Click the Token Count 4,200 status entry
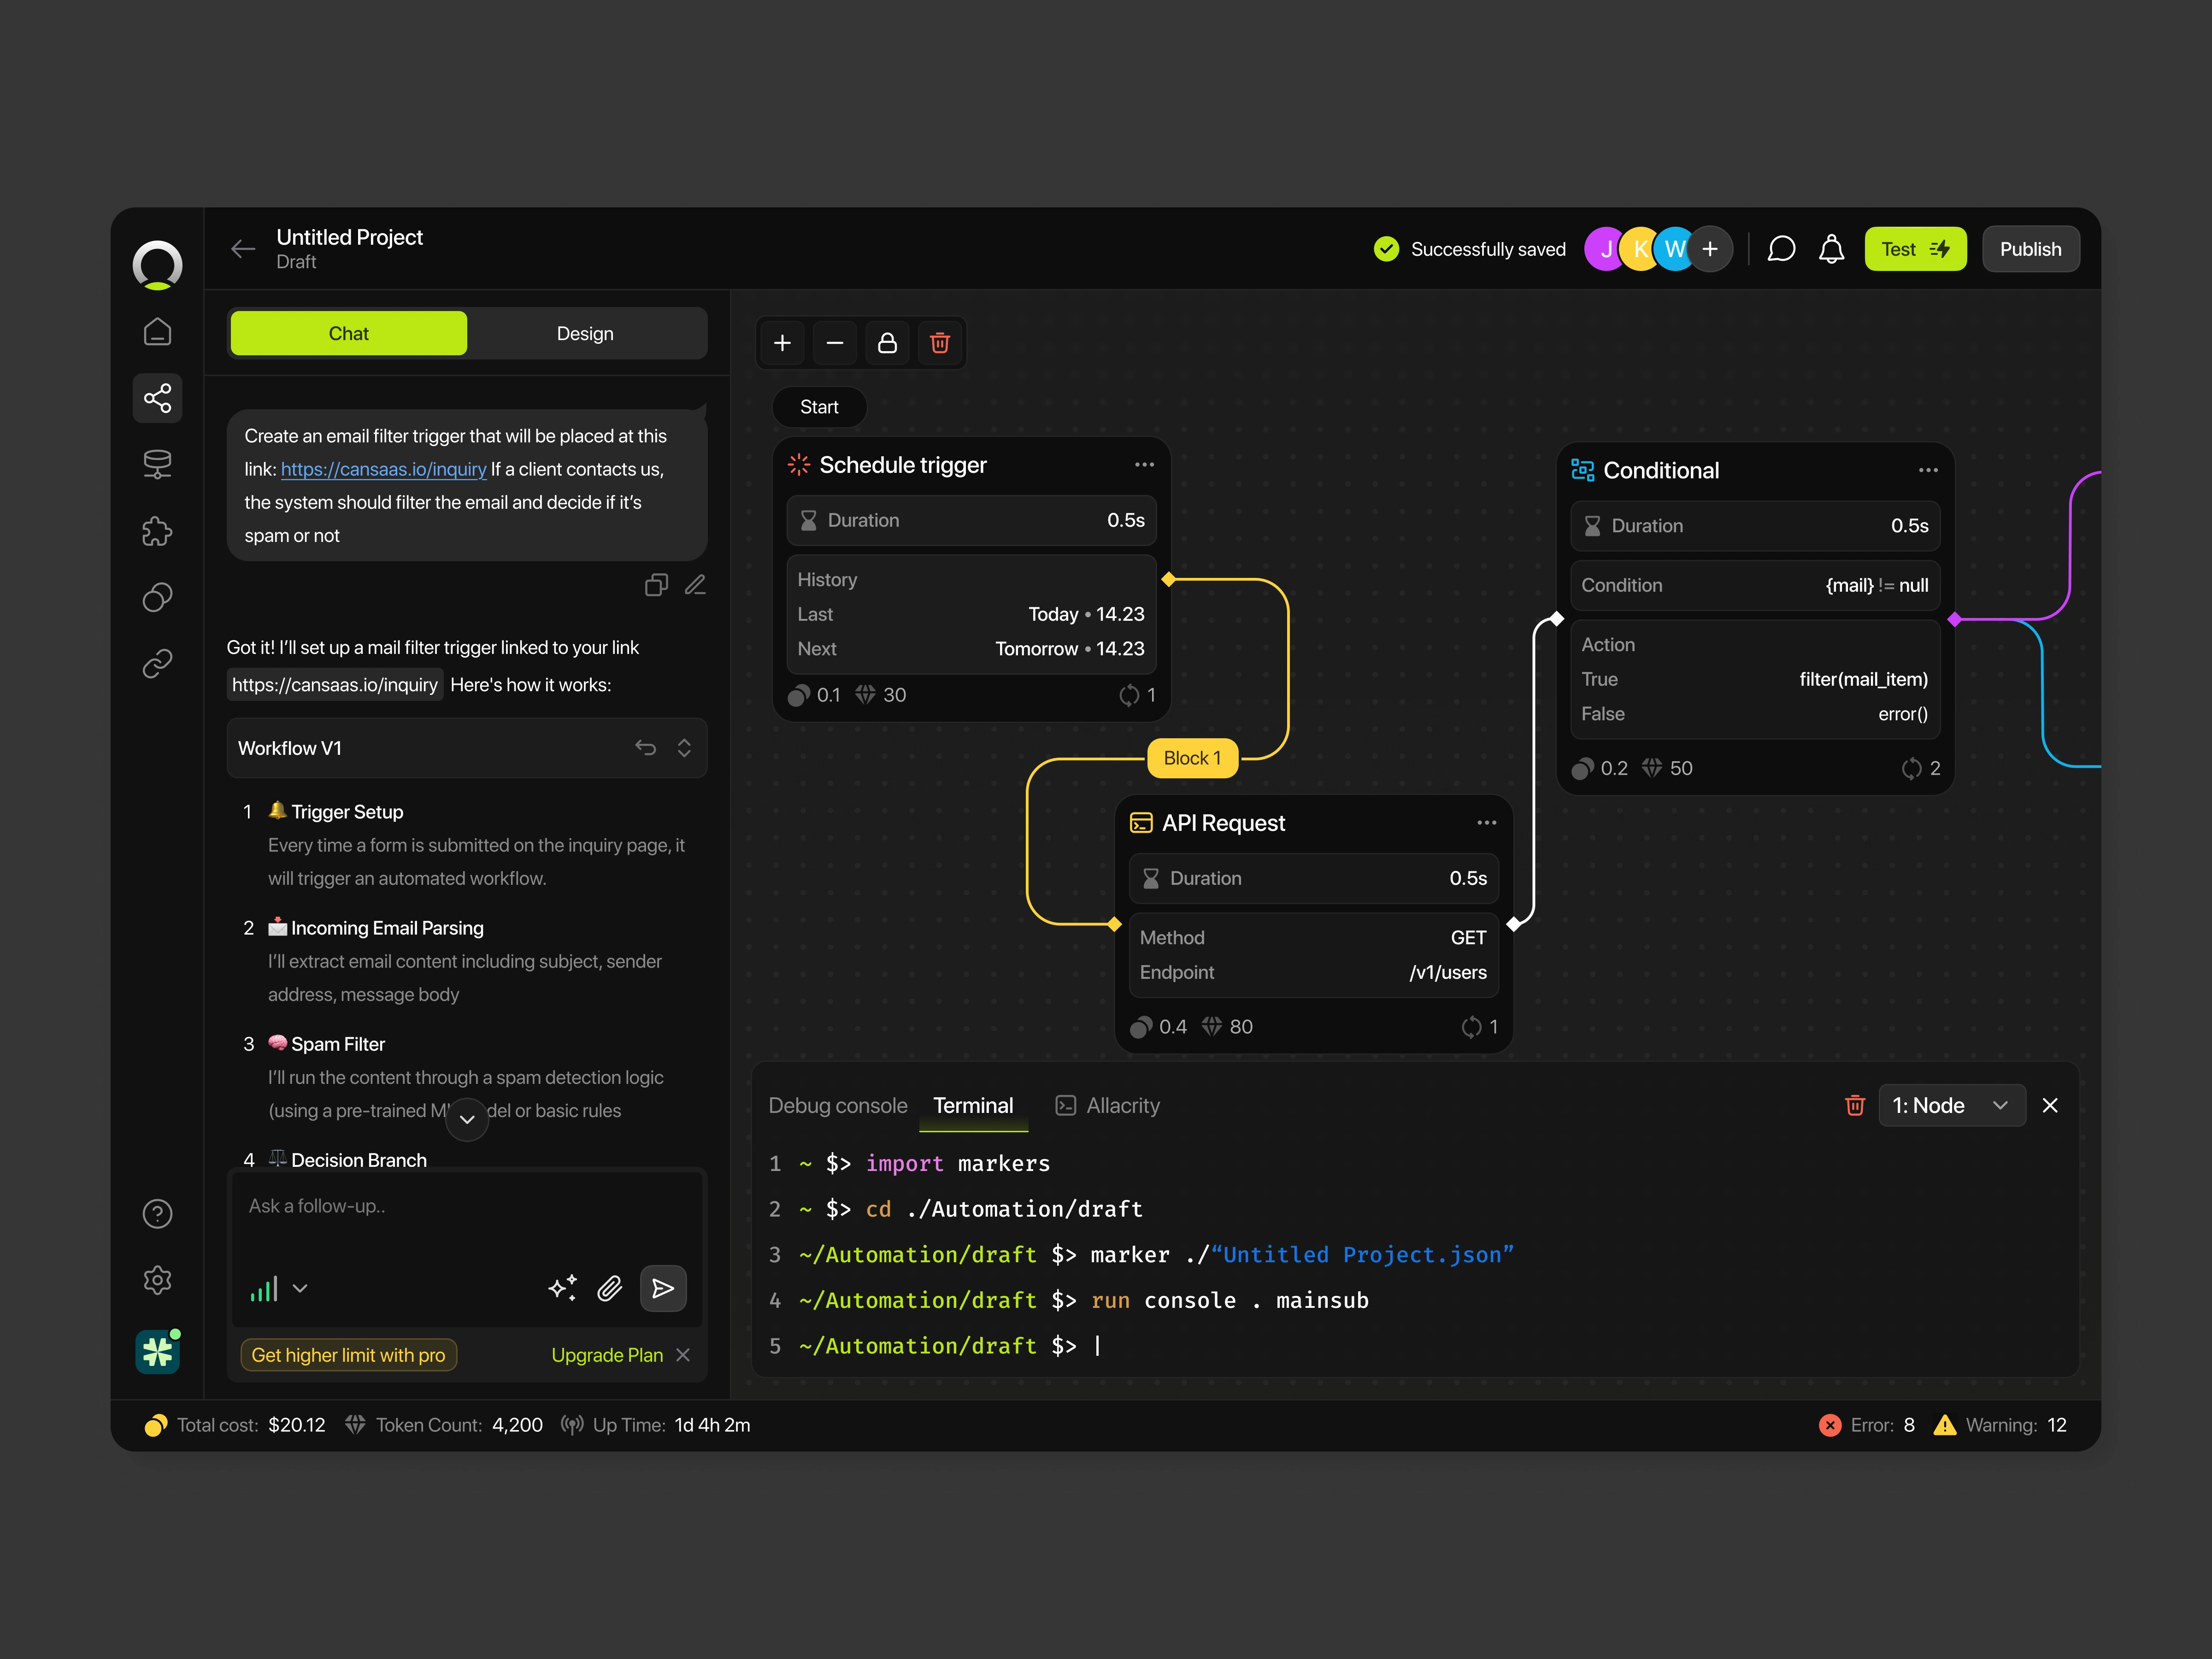 coord(444,1425)
